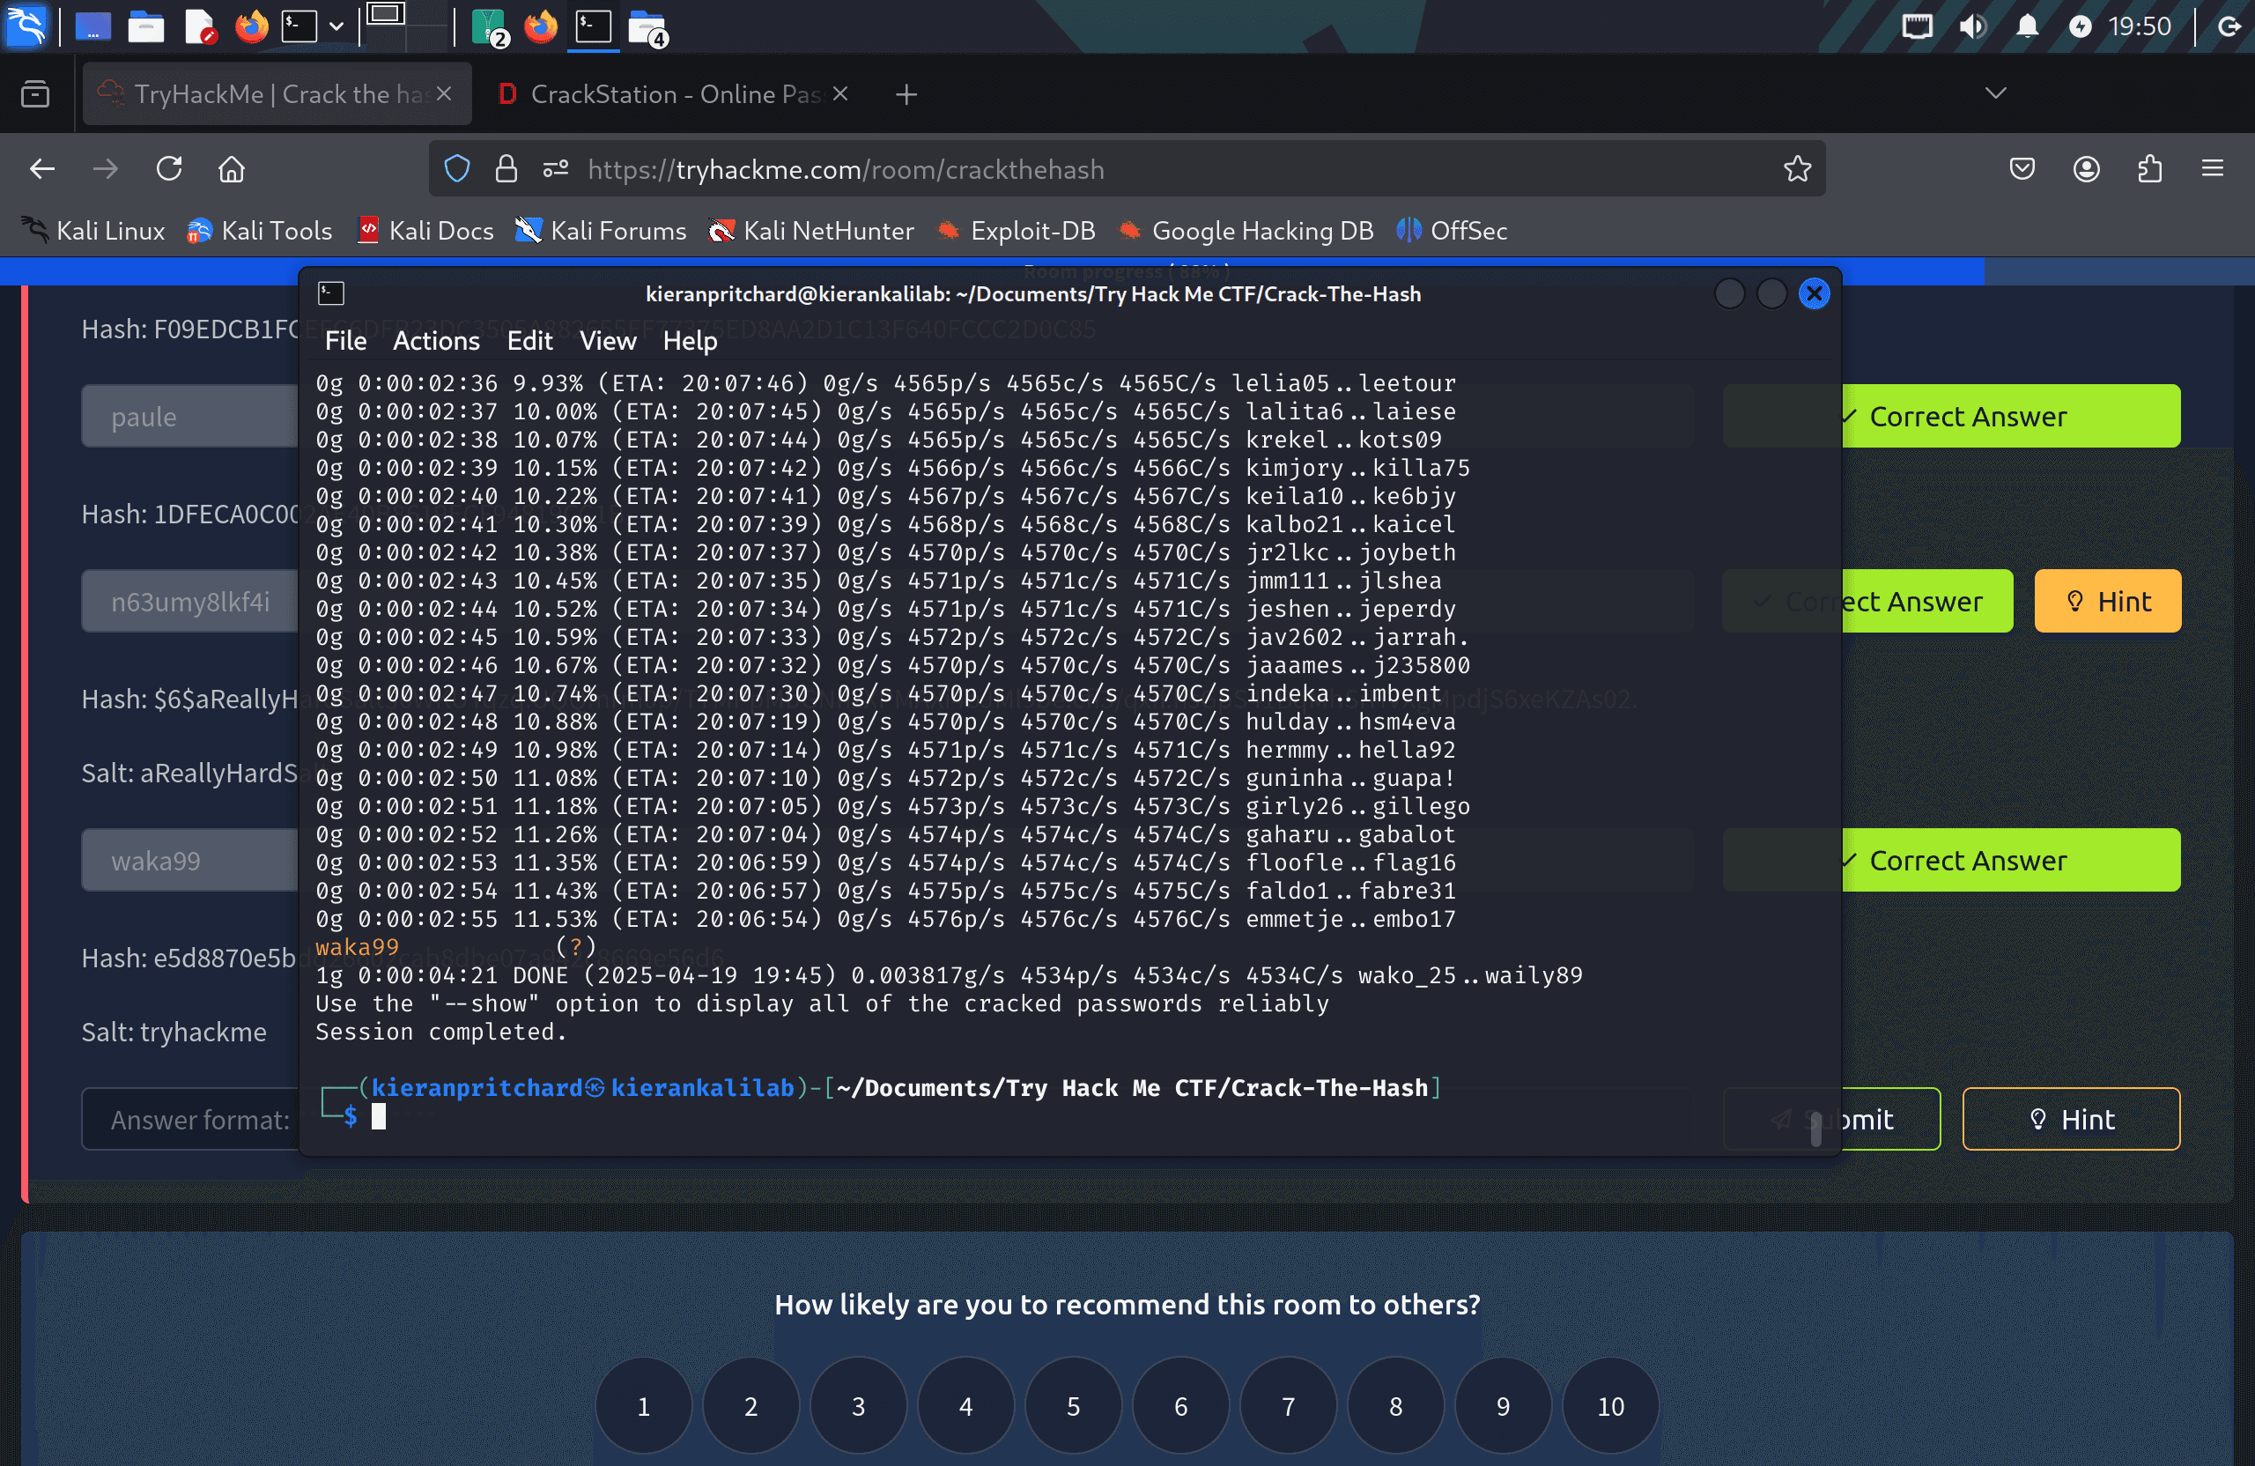The image size is (2255, 1466).
Task: Select the active terminal taskbar button
Action: tap(594, 26)
